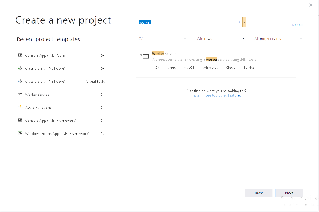Click inside the worker search field
Screen dimensions: 319x212
coord(186,22)
